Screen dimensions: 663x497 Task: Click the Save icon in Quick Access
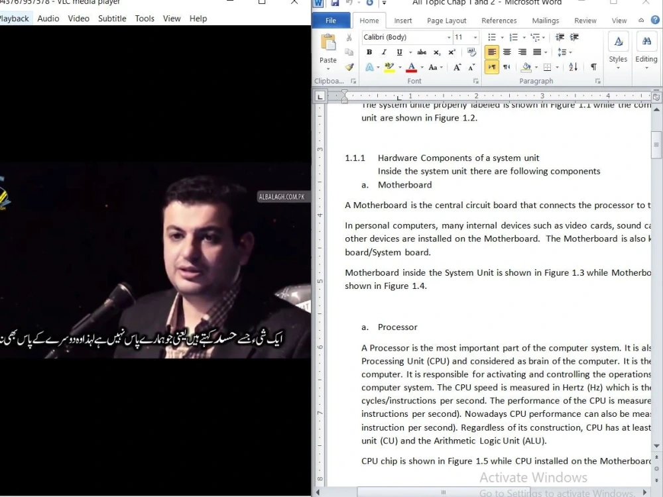335,3
